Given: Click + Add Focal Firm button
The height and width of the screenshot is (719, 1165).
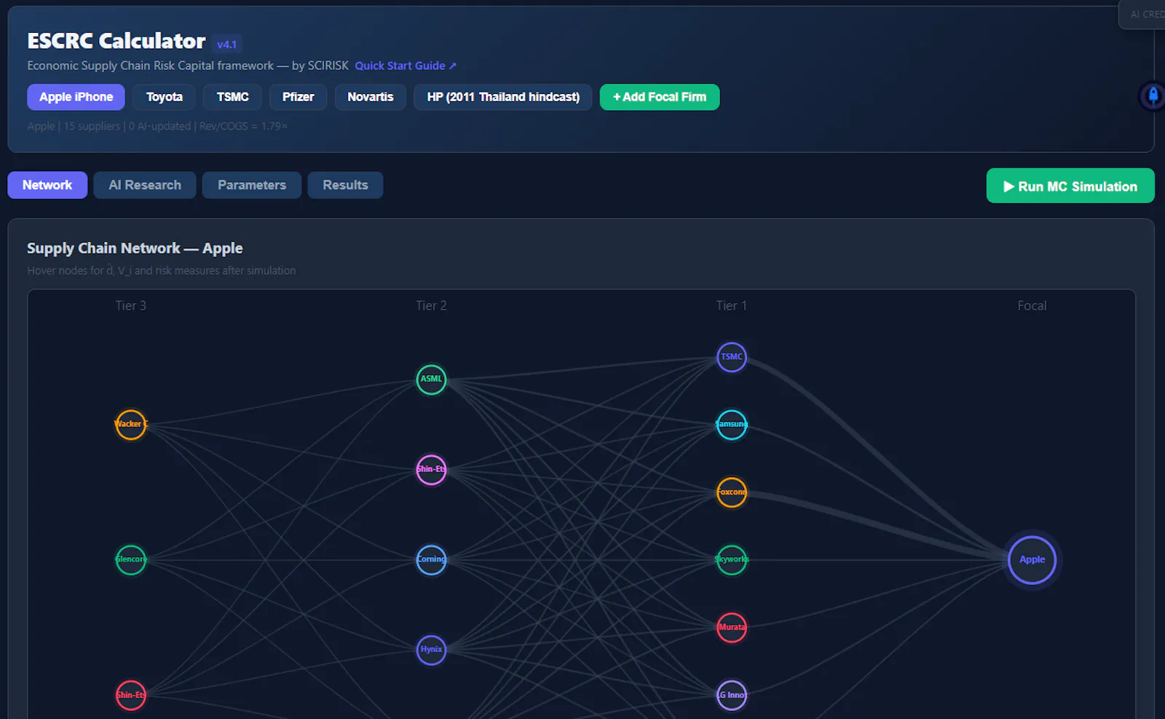Looking at the screenshot, I should [660, 97].
